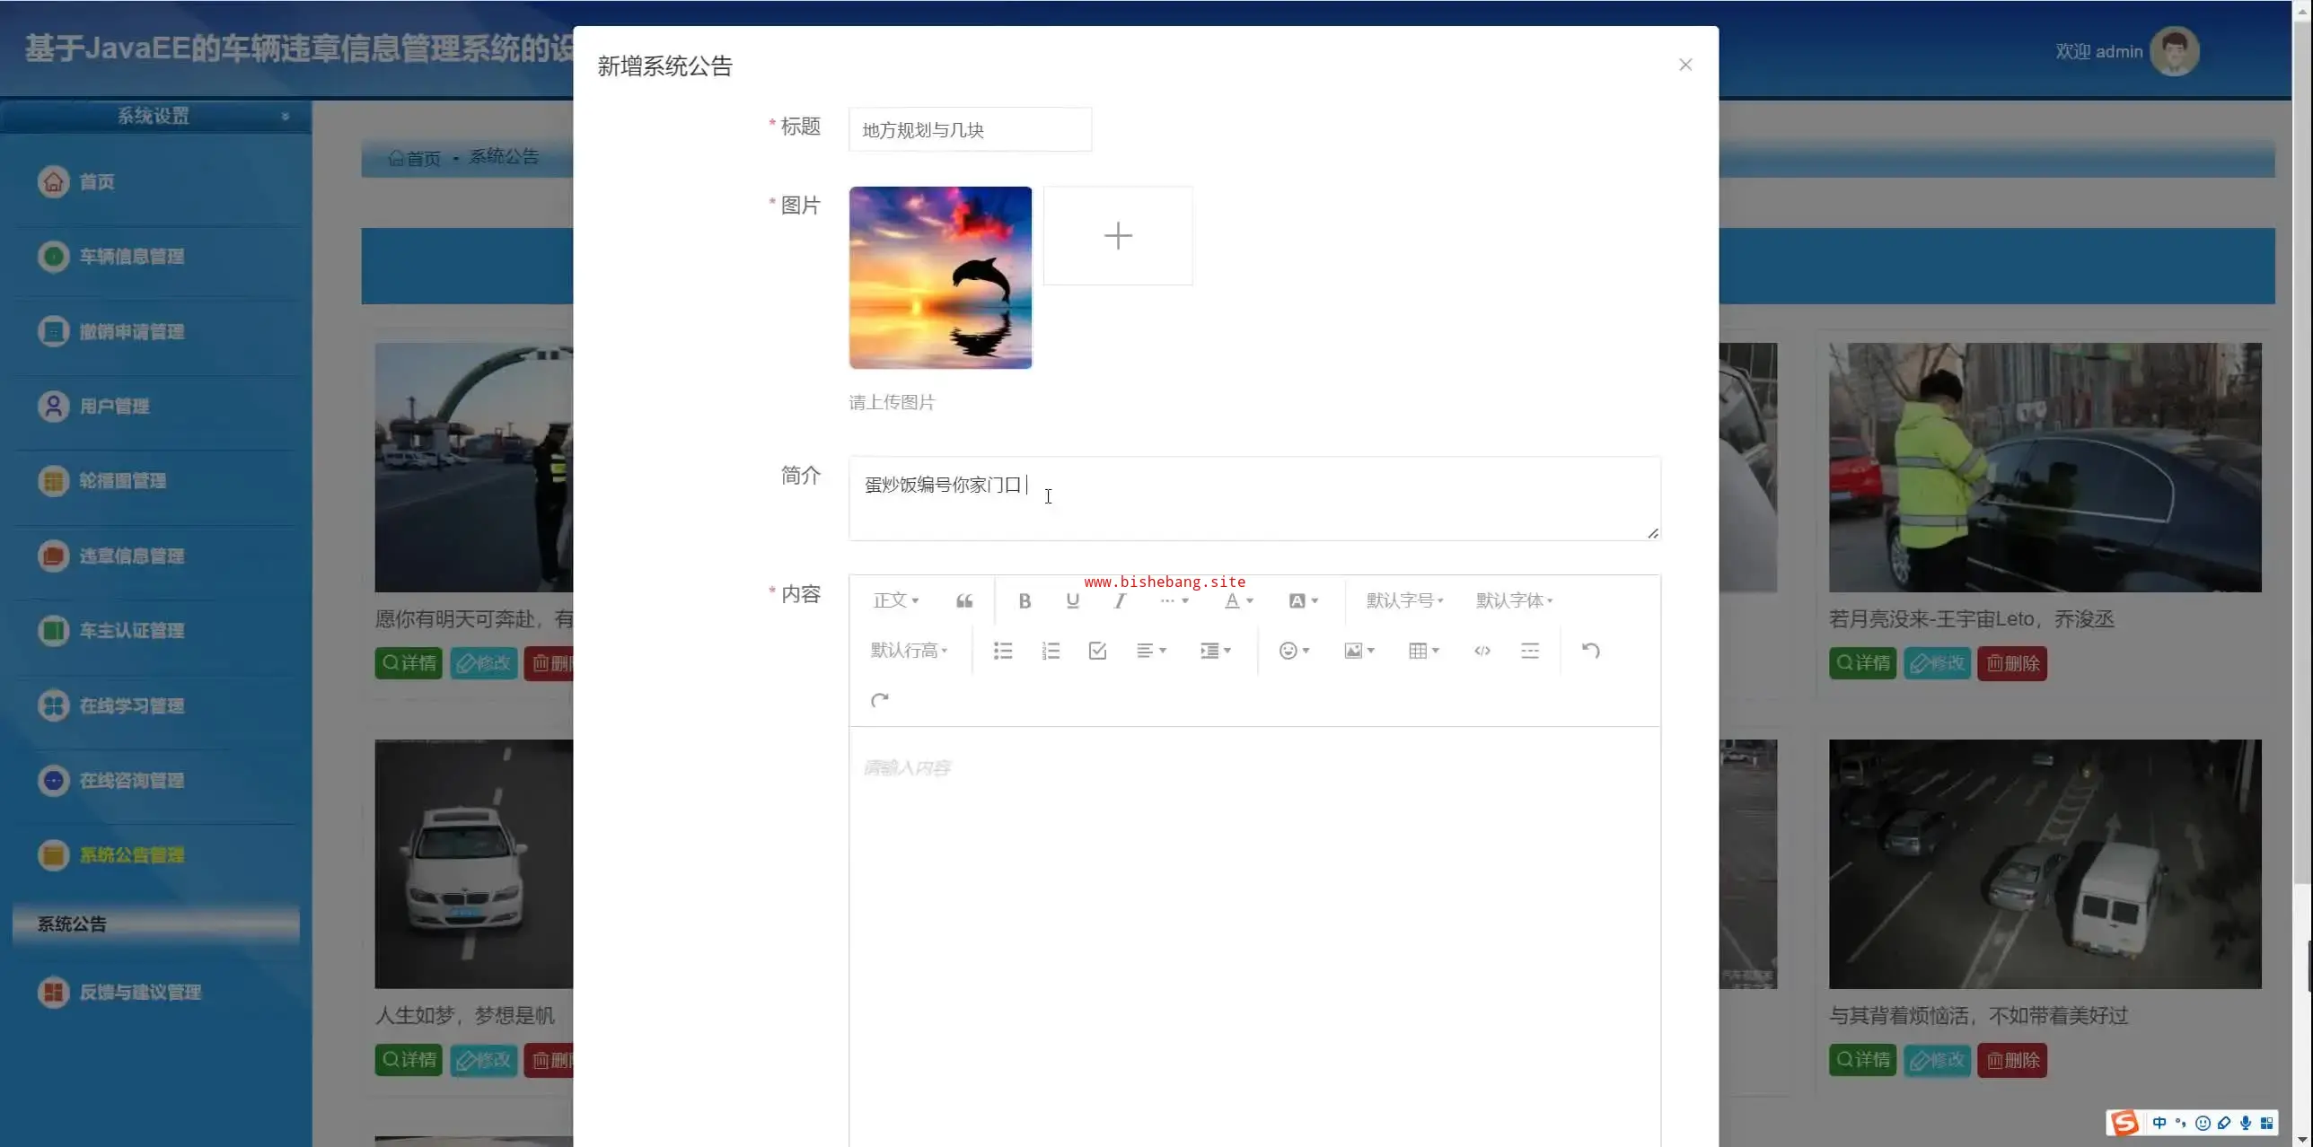
Task: Insert a todo checkbox list
Action: (x=1097, y=651)
